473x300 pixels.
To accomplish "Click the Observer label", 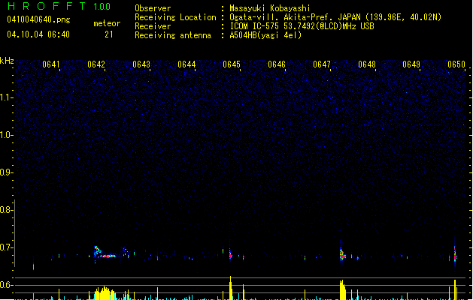I will tap(153, 8).
